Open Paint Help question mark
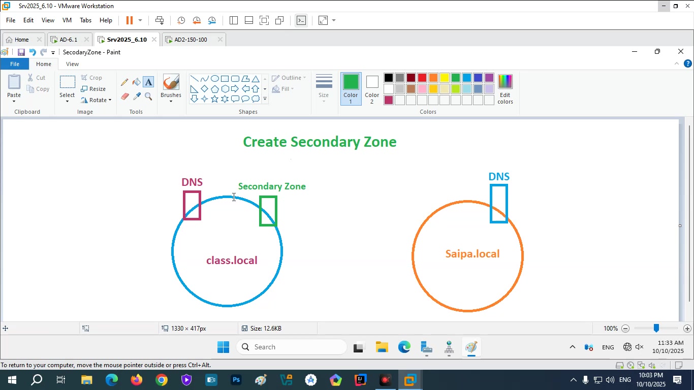The height and width of the screenshot is (390, 694). 688,64
